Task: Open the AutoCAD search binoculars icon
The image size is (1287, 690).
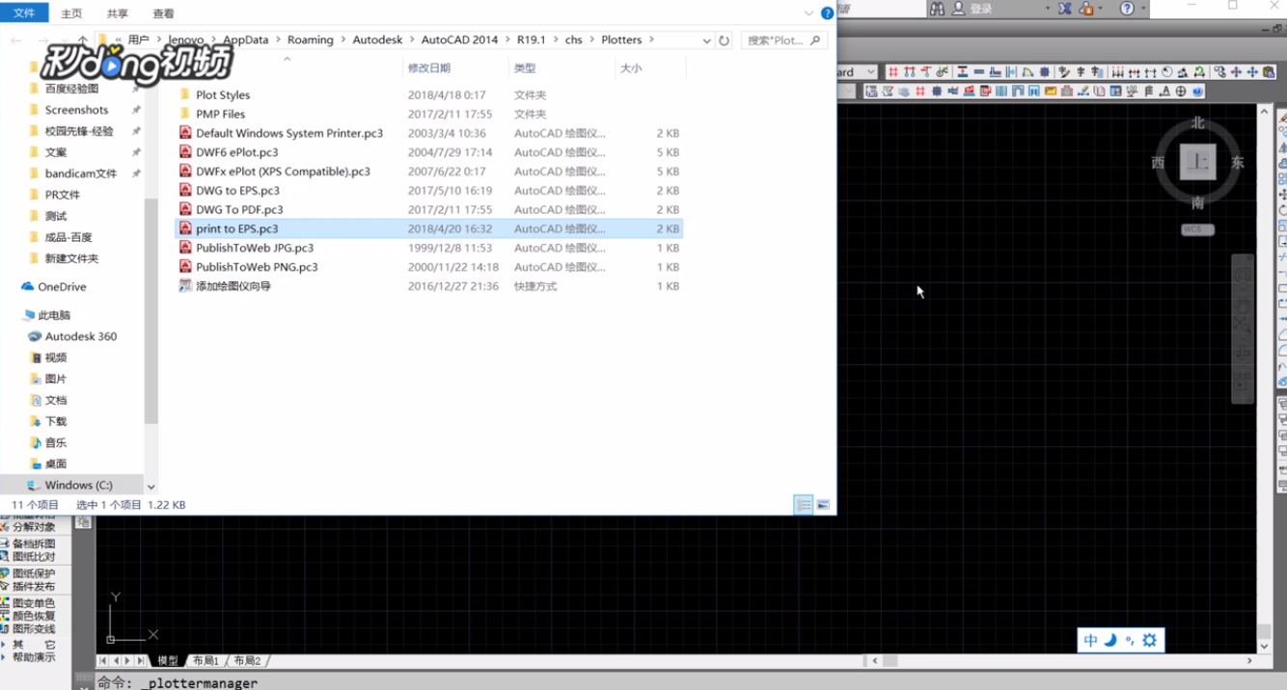Action: (939, 8)
